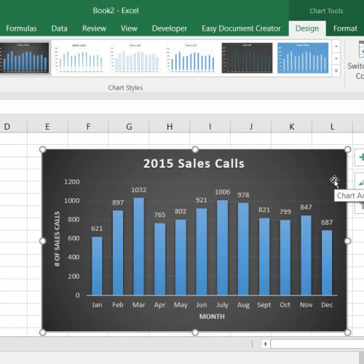Click the 897 data label above Feb
The height and width of the screenshot is (364, 364).
(118, 202)
